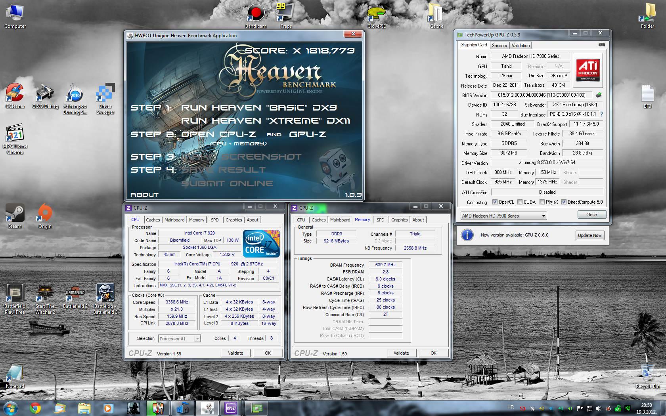The width and height of the screenshot is (666, 416).
Task: Click Validate in the left CPU-Z window
Action: 235,353
